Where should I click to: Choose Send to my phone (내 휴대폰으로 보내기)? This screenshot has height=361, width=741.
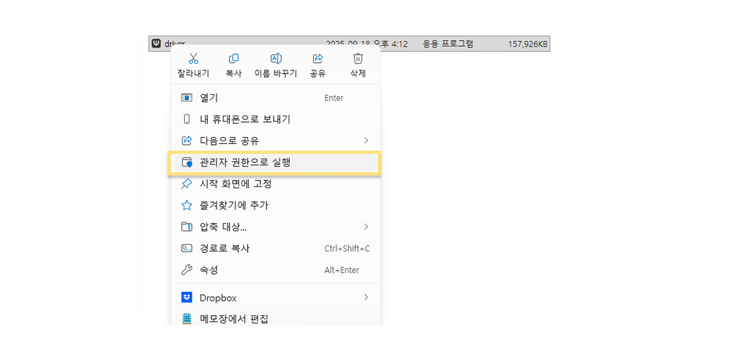click(244, 119)
